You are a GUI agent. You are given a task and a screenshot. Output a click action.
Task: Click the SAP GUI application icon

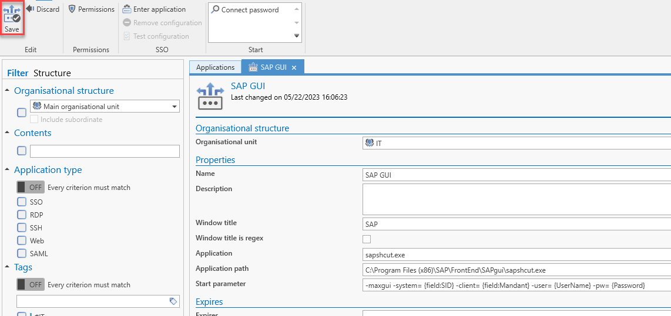(x=210, y=97)
